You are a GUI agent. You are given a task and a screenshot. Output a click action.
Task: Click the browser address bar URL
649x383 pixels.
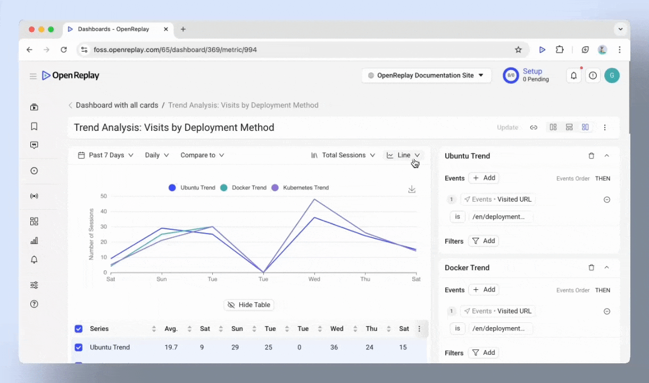[176, 49]
